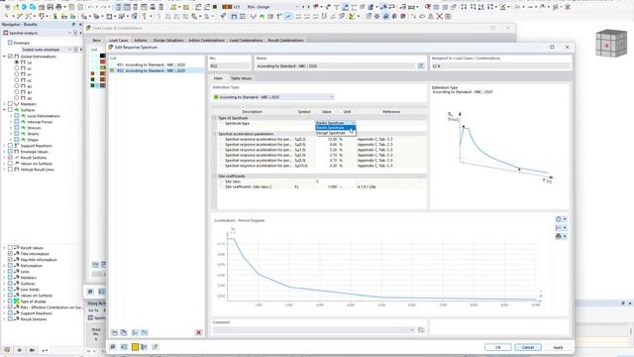Click the Name input field
This screenshot has height=357, width=634.
(335, 65)
